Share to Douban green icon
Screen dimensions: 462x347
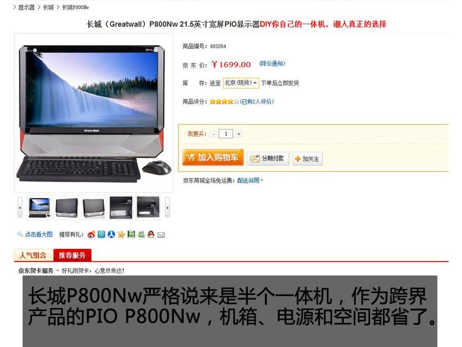tap(131, 235)
